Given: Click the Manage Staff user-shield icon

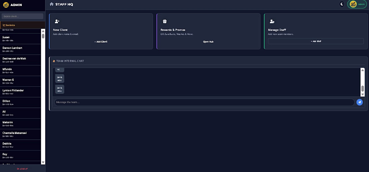Looking at the screenshot, I should tap(272, 21).
